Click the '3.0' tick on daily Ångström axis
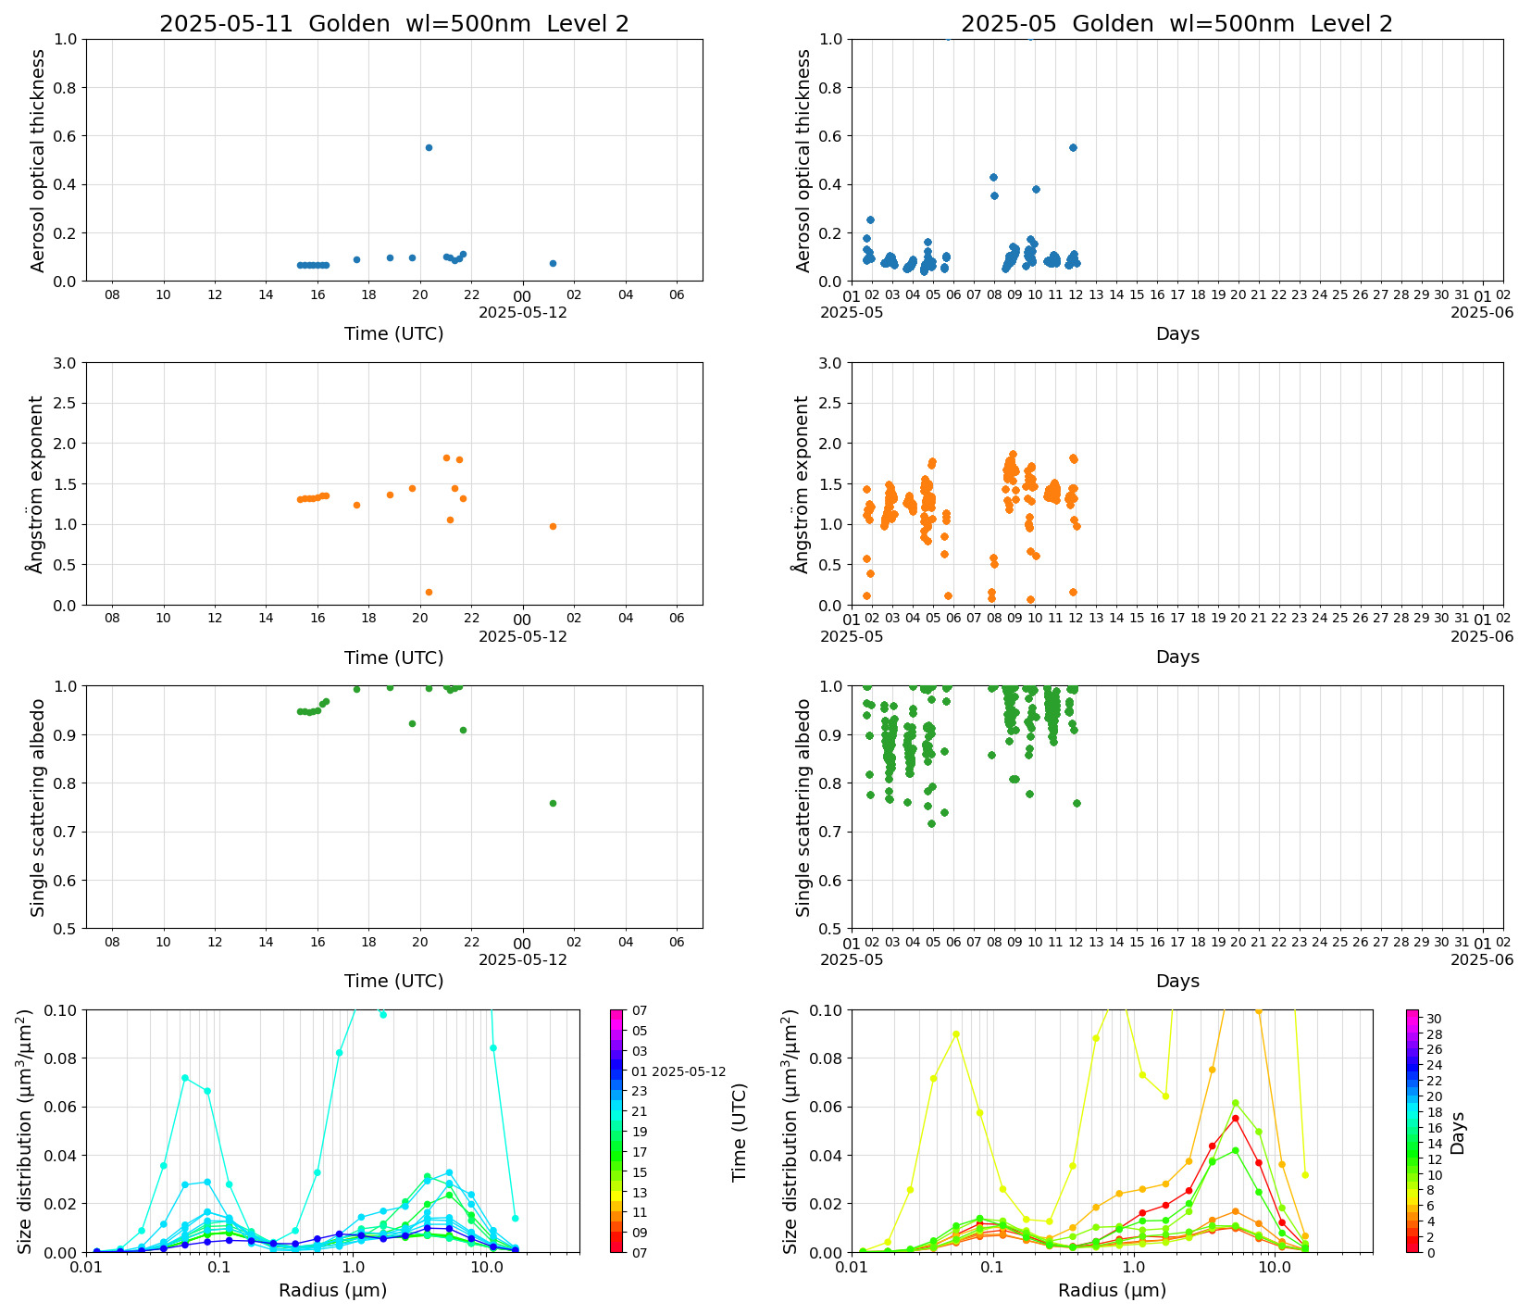This screenshot has width=1531, height=1315. pos(67,363)
